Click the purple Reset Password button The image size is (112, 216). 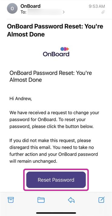coord(56,180)
